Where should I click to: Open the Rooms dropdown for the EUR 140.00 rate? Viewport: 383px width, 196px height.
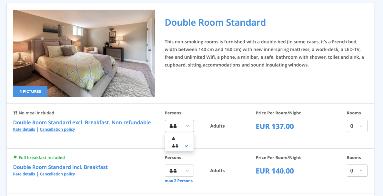pyautogui.click(x=357, y=171)
